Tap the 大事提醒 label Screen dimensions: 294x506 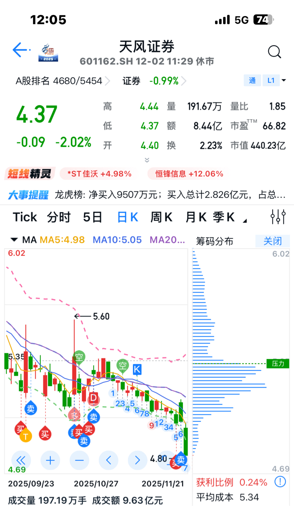click(x=28, y=195)
